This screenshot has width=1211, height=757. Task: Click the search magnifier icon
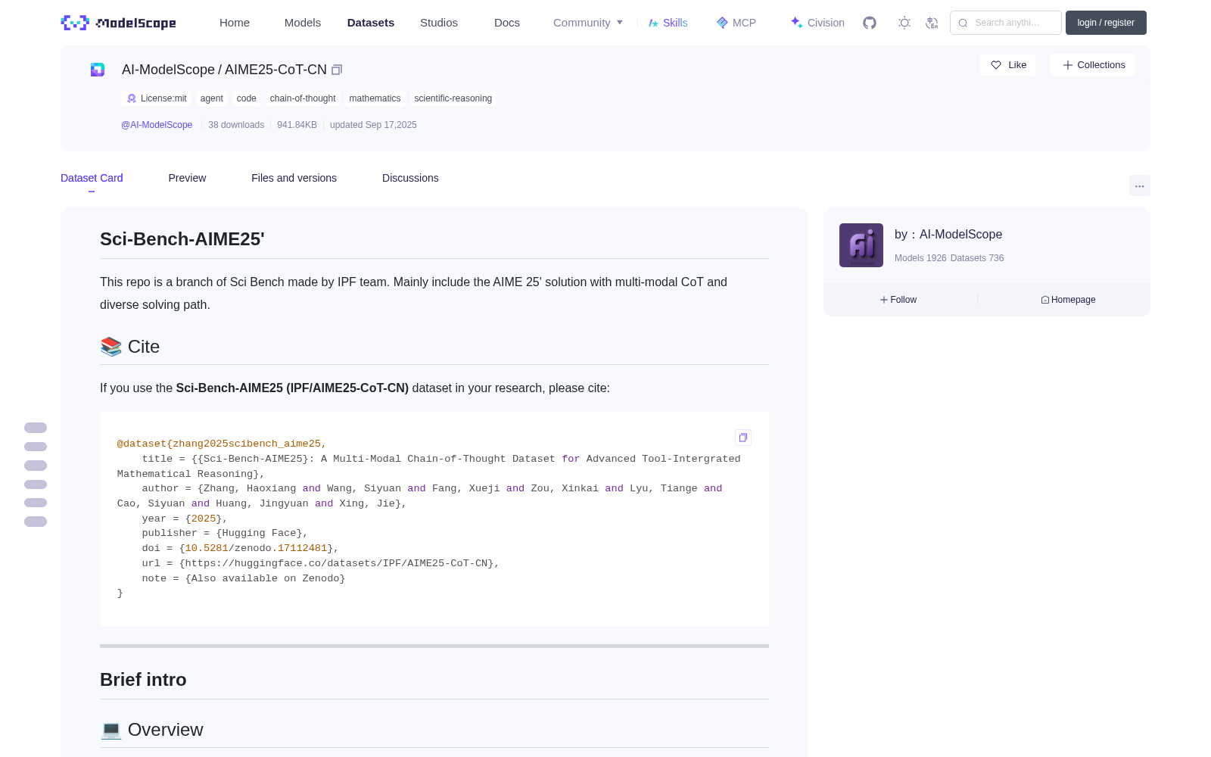(963, 23)
